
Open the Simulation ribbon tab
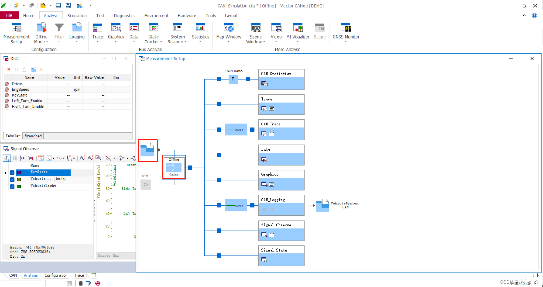tap(77, 16)
